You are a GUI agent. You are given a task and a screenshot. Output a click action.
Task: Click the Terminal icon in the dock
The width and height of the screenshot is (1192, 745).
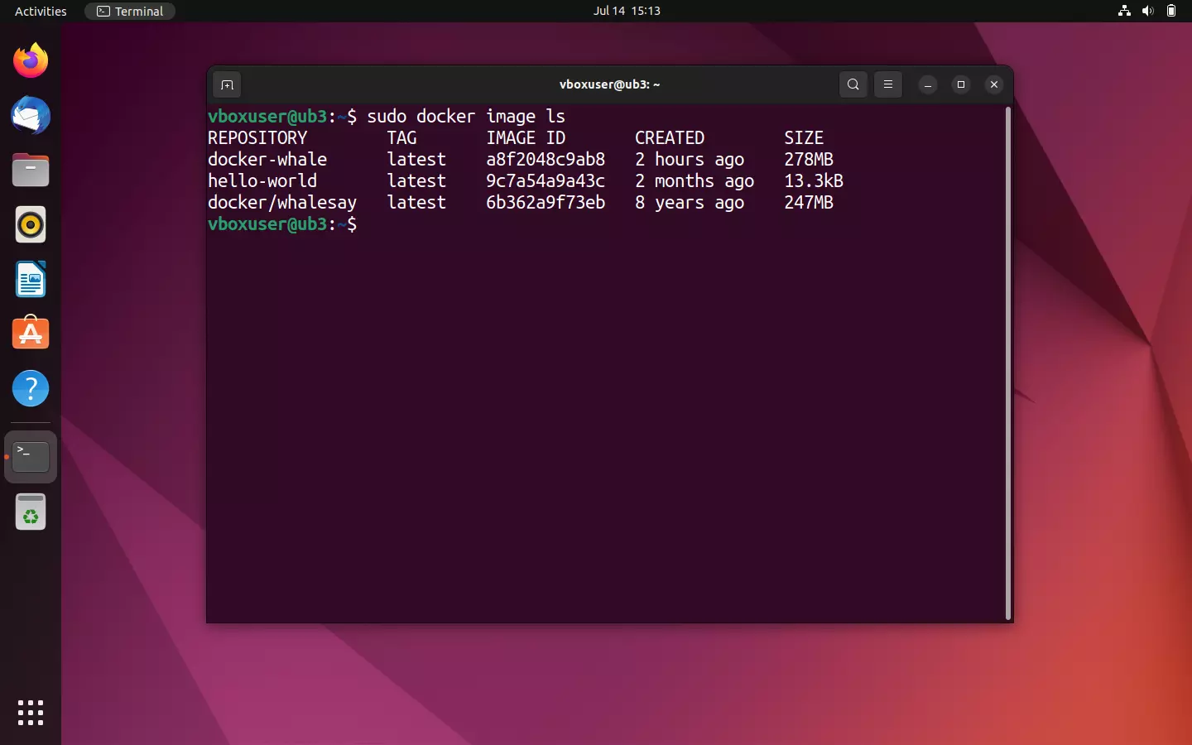(30, 457)
